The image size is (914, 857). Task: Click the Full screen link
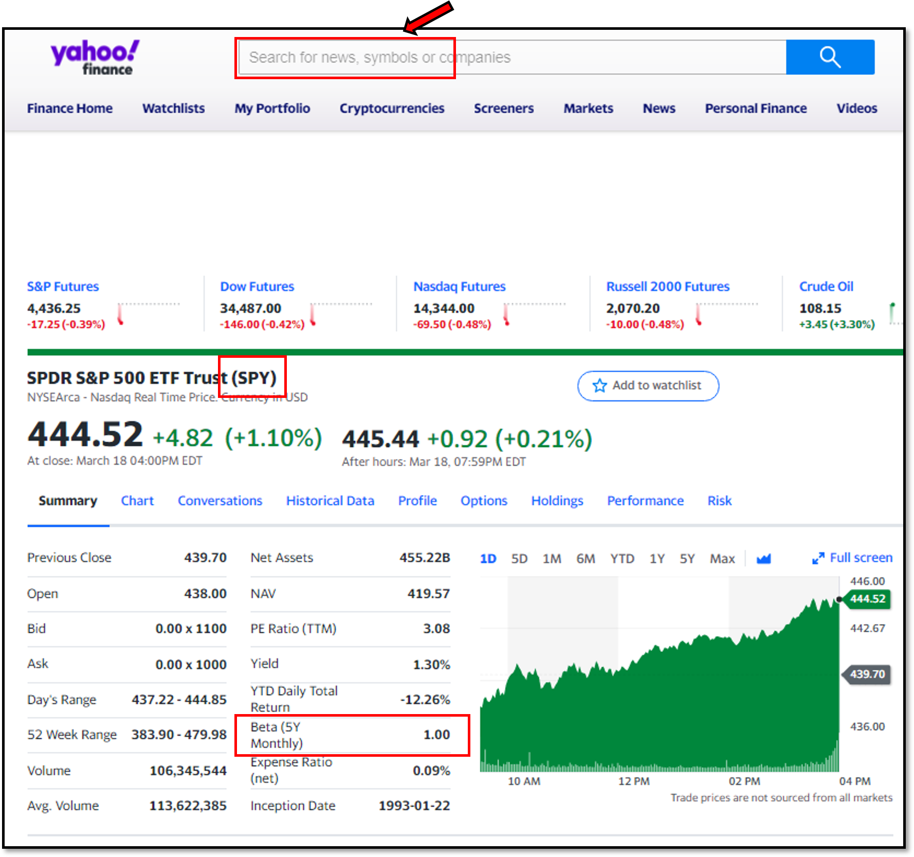(x=861, y=558)
